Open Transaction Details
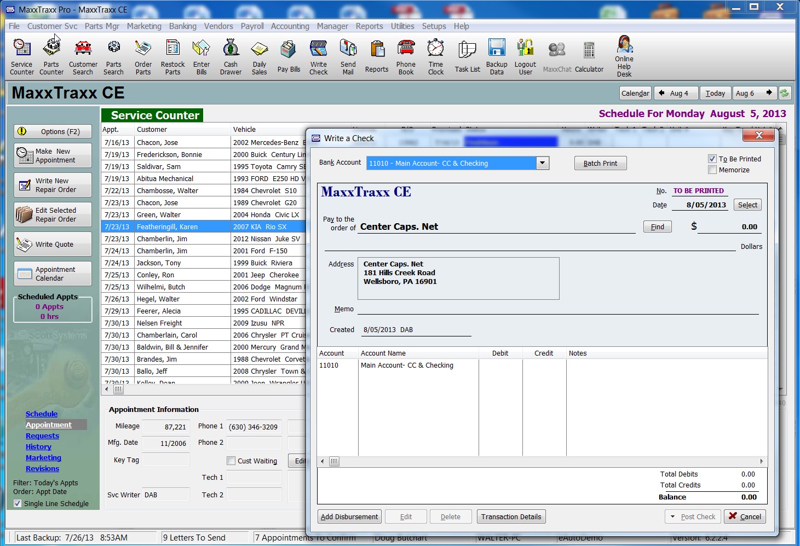 511,516
